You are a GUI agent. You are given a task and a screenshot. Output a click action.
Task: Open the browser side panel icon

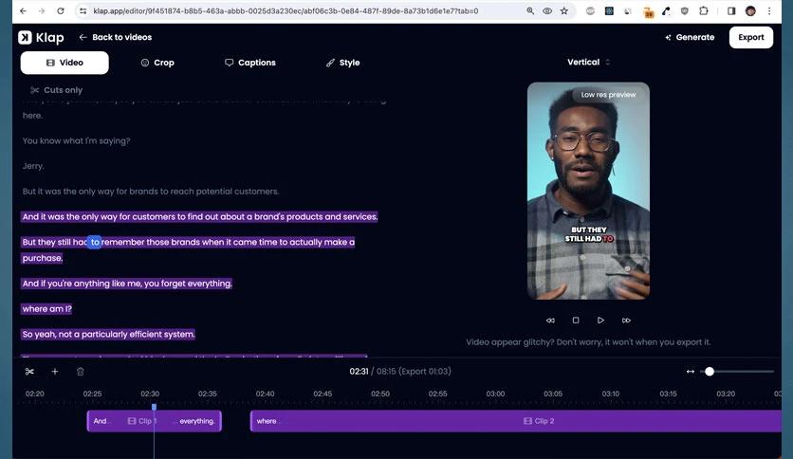731,10
